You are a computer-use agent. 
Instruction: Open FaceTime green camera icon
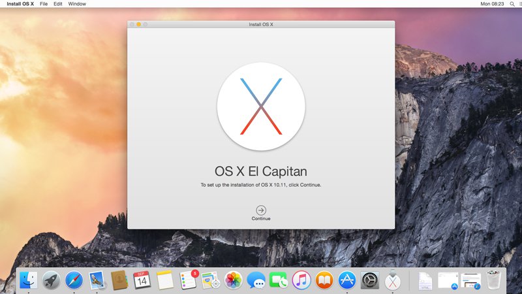pyautogui.click(x=279, y=280)
